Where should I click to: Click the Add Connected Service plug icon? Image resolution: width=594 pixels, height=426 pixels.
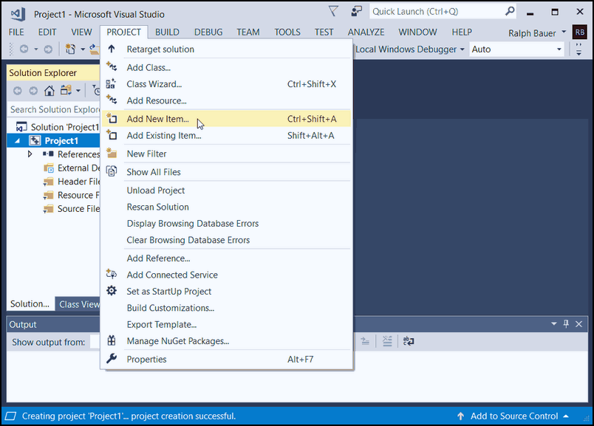coord(112,274)
